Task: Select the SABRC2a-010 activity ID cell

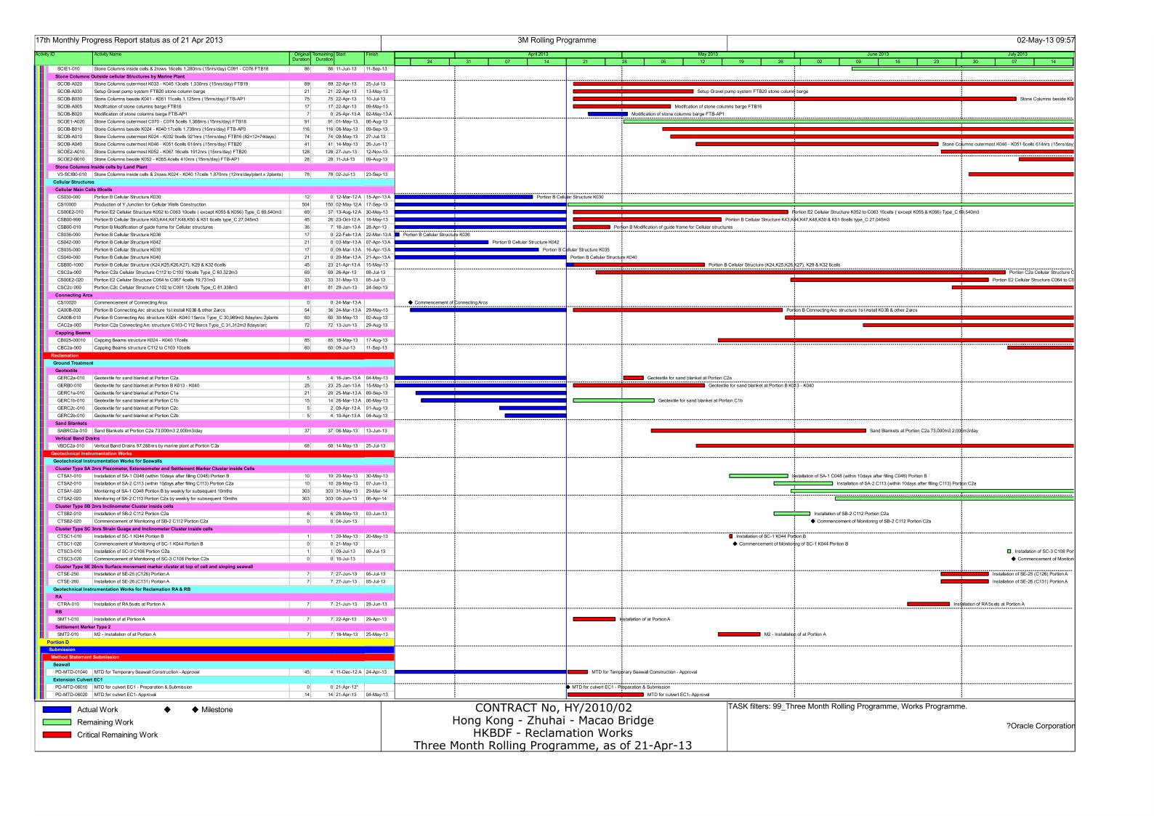Action: [72, 431]
